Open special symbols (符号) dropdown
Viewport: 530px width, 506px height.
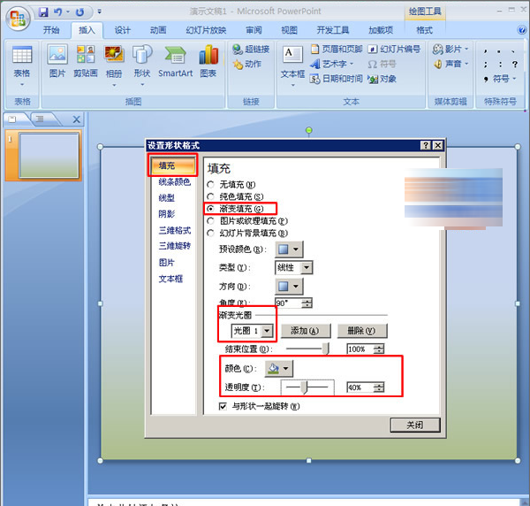coord(500,79)
